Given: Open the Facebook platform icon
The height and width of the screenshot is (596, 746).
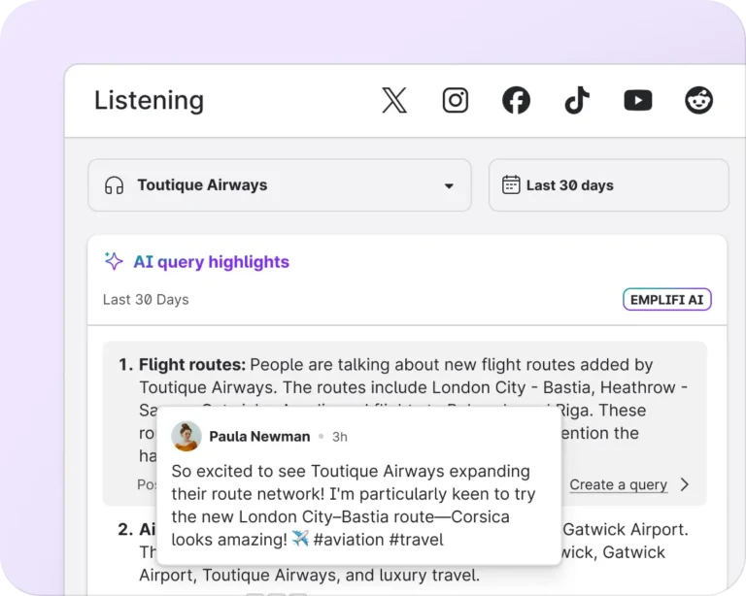Looking at the screenshot, I should click(516, 100).
